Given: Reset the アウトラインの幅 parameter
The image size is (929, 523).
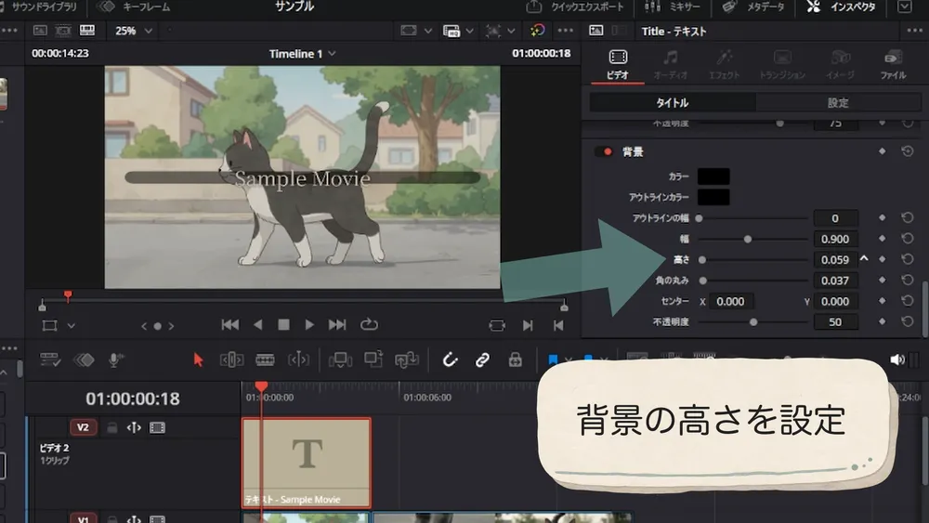Looking at the screenshot, I should [x=907, y=218].
